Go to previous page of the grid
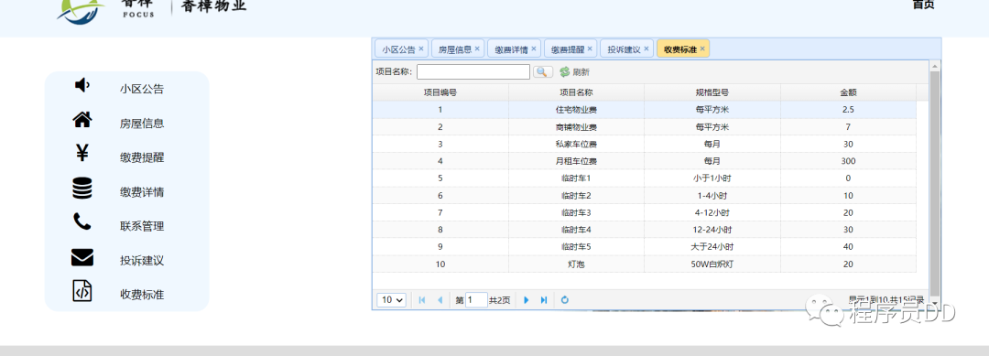The image size is (989, 356). click(440, 300)
